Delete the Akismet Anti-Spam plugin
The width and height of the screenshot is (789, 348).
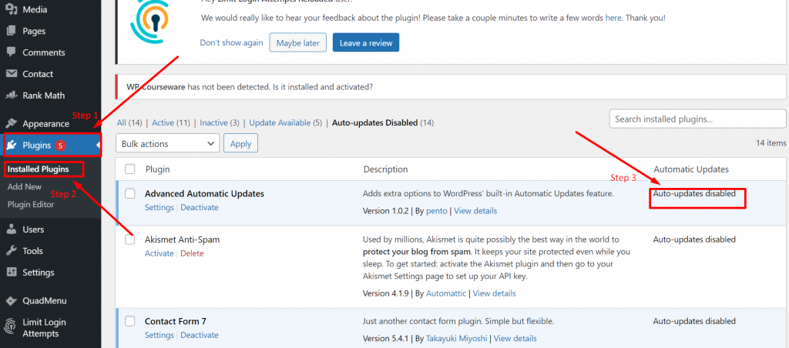[x=192, y=253]
